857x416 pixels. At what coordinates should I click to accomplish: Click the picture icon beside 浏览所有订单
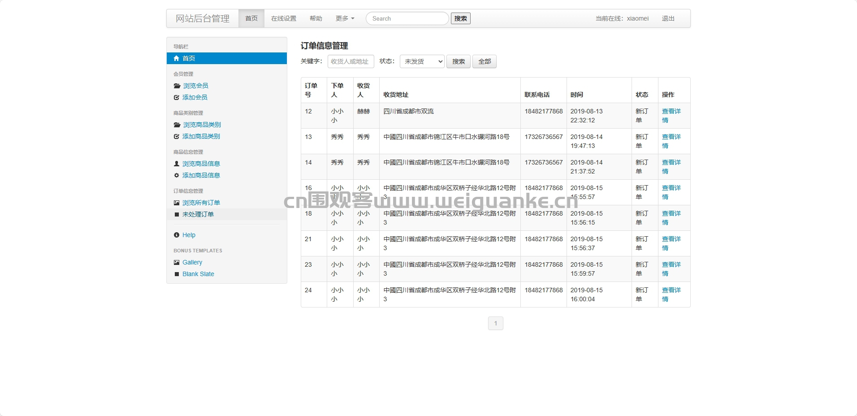point(177,203)
